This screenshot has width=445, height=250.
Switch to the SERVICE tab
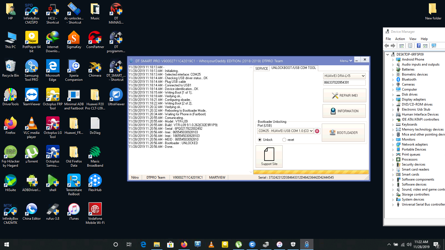(x=262, y=68)
